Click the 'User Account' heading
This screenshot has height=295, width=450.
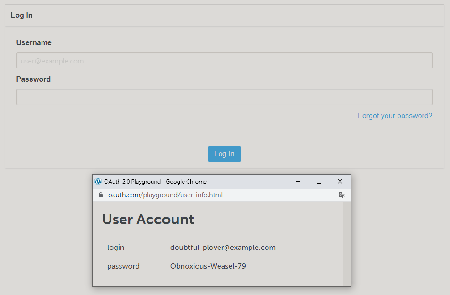(x=148, y=219)
